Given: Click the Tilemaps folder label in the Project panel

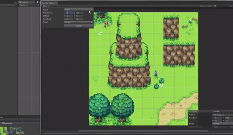Looking at the screenshot, I should pyautogui.click(x=7, y=123).
